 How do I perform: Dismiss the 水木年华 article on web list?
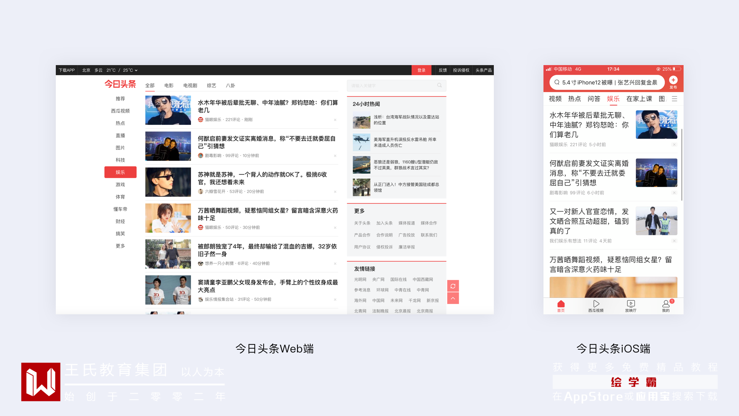pyautogui.click(x=335, y=120)
